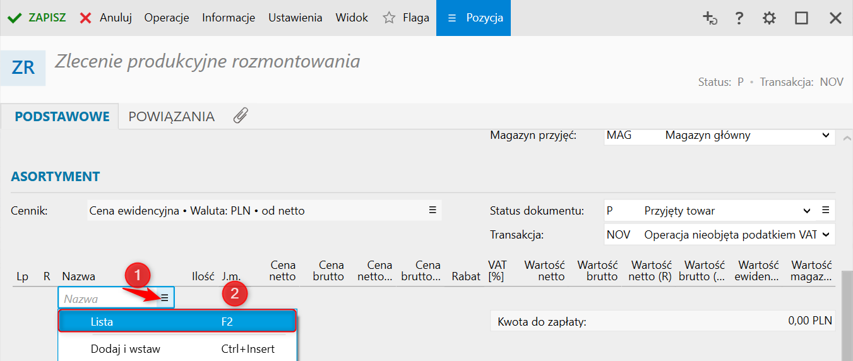The width and height of the screenshot is (853, 361).
Task: Open help with the question mark icon
Action: pyautogui.click(x=739, y=18)
